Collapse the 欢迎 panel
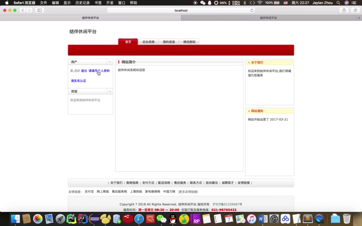 click(x=110, y=91)
